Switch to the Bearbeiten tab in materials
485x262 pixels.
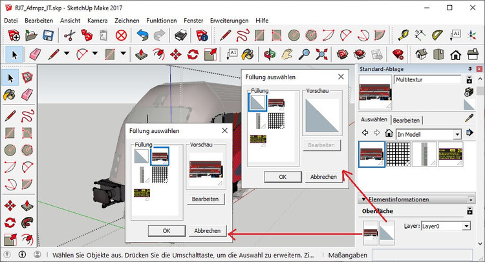(x=406, y=121)
